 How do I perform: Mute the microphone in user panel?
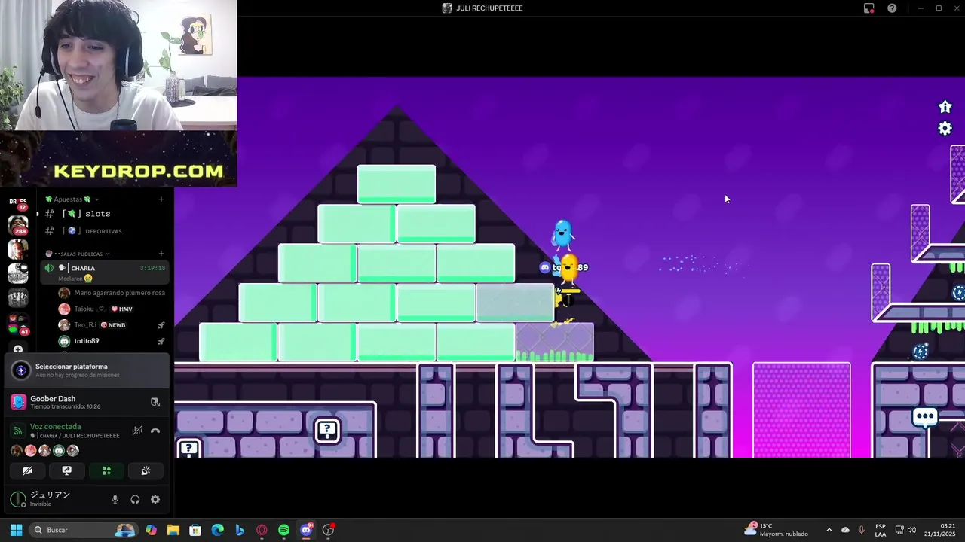pos(115,499)
